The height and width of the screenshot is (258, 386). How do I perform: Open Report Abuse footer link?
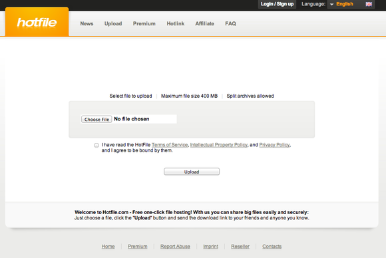[x=175, y=247]
